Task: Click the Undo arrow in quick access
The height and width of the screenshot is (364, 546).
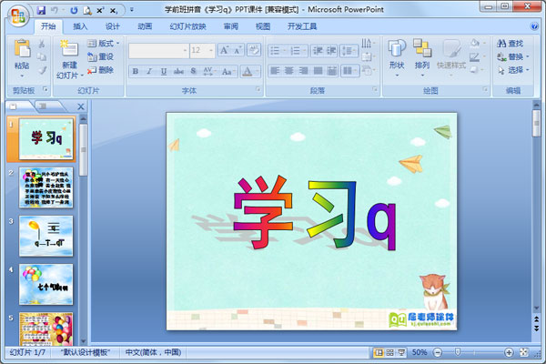Action: coord(55,10)
